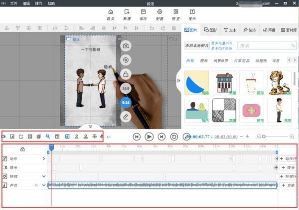Decrease total duration with minus button
This screenshot has width=299, height=210.
(241, 137)
